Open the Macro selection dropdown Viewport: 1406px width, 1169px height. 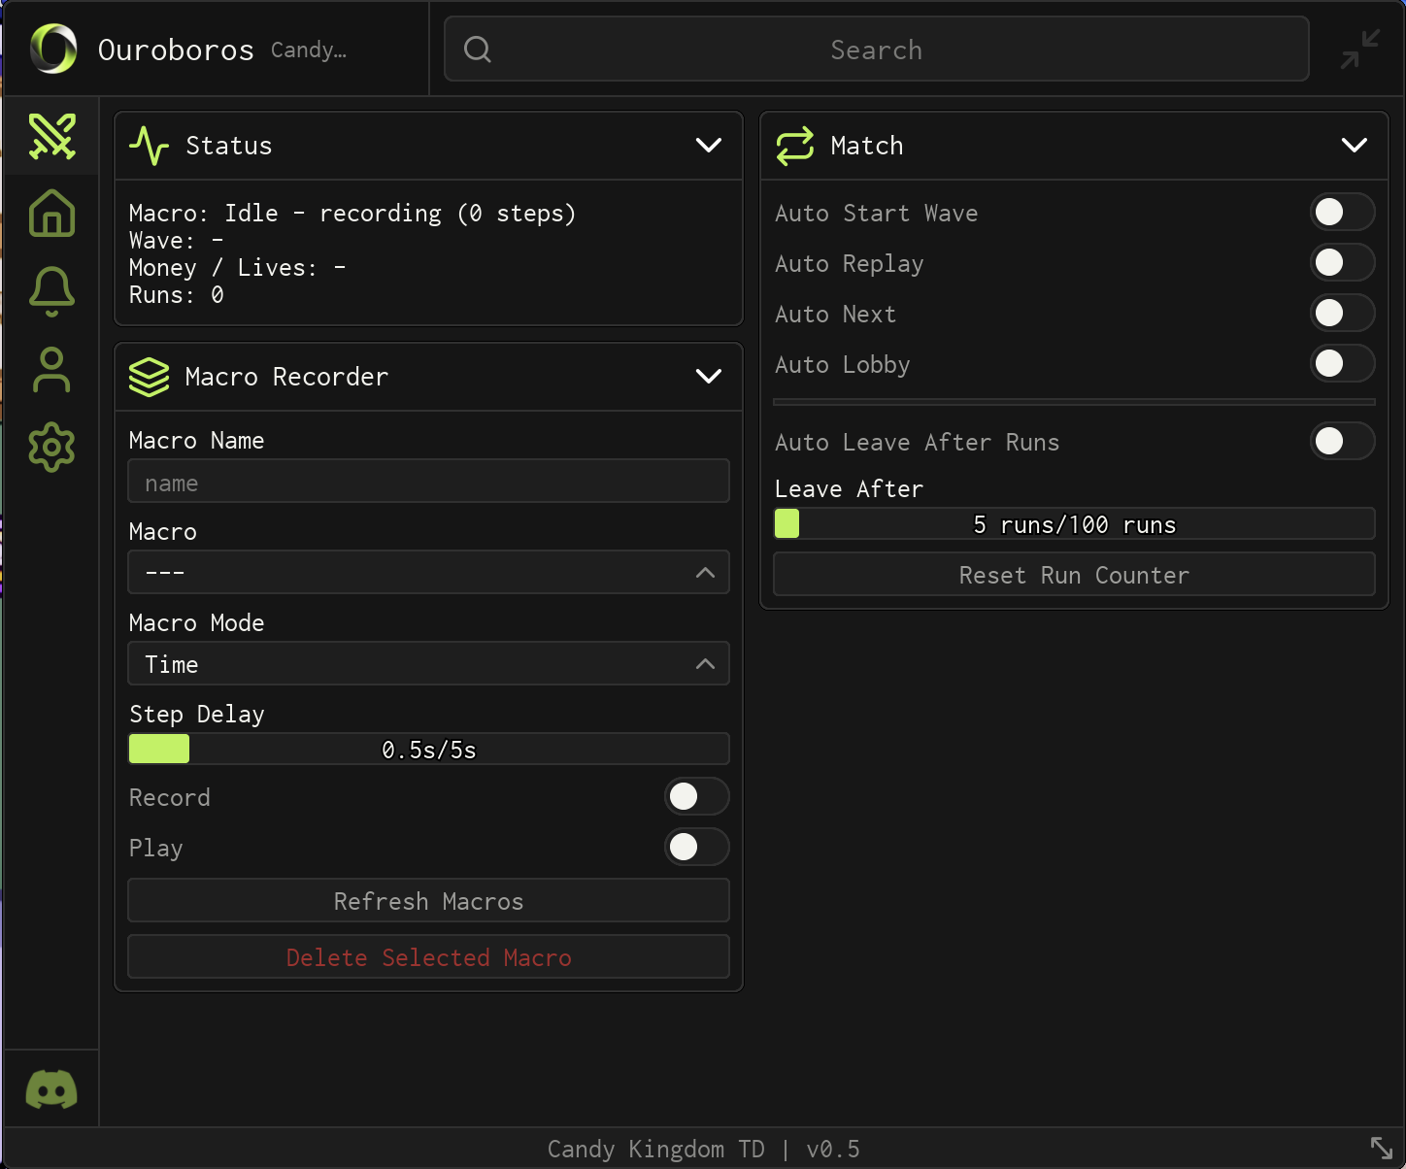click(428, 572)
